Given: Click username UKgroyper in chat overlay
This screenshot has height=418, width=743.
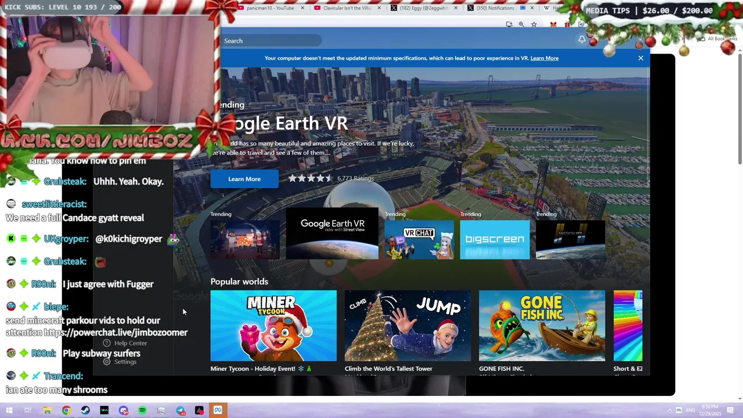Looking at the screenshot, I should (66, 239).
